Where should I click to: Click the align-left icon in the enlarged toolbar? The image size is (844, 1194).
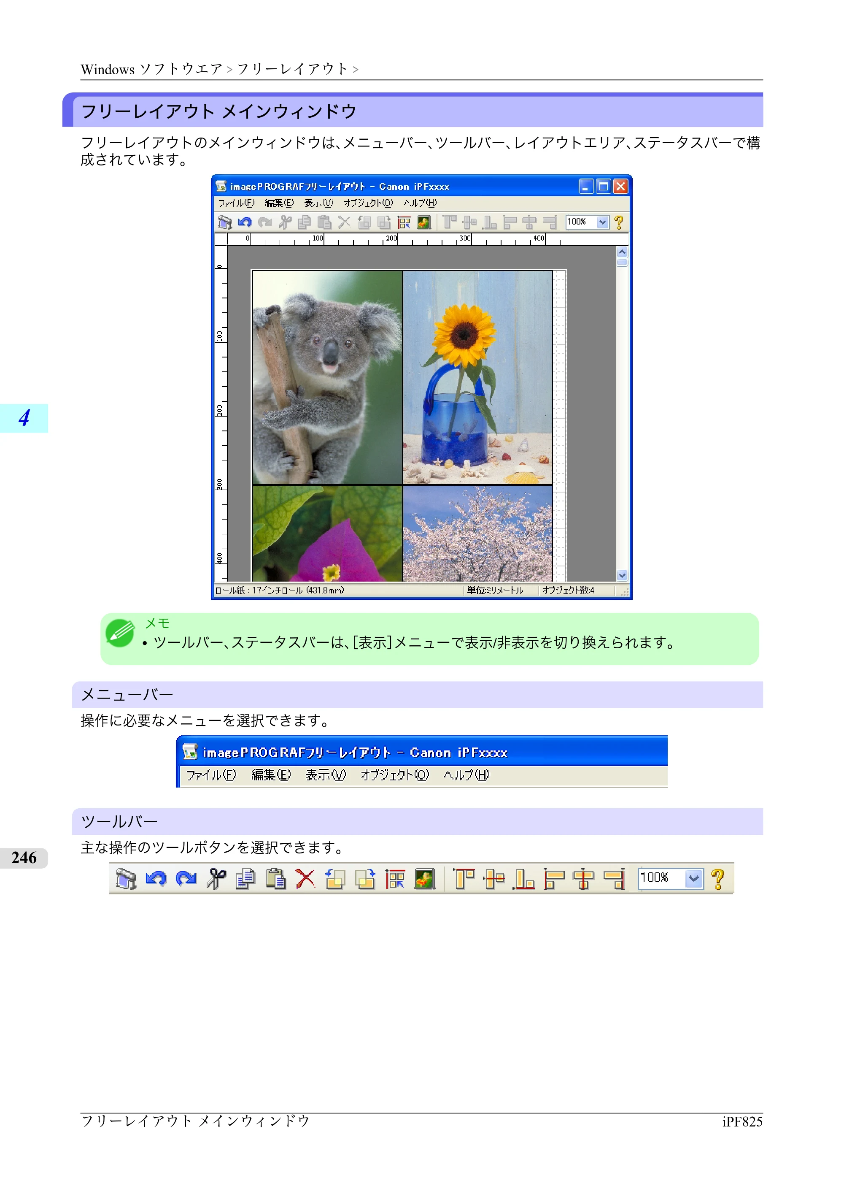coord(554,879)
